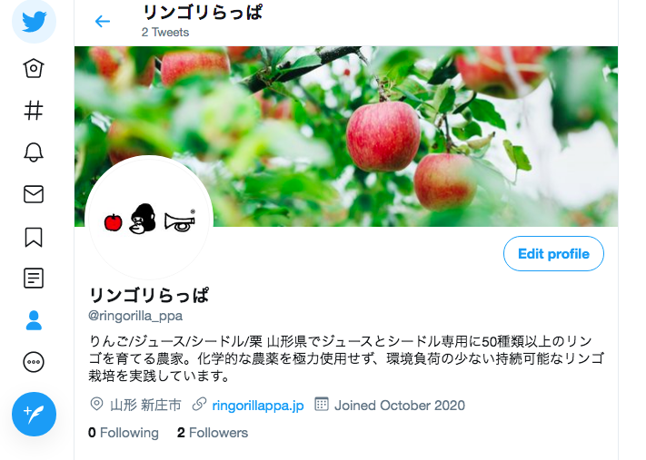Open the profile avatar picture

click(149, 219)
